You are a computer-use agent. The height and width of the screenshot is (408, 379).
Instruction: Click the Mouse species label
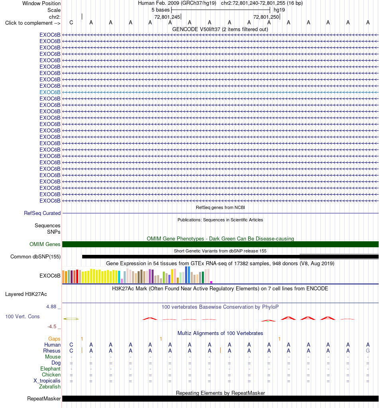tap(53, 357)
